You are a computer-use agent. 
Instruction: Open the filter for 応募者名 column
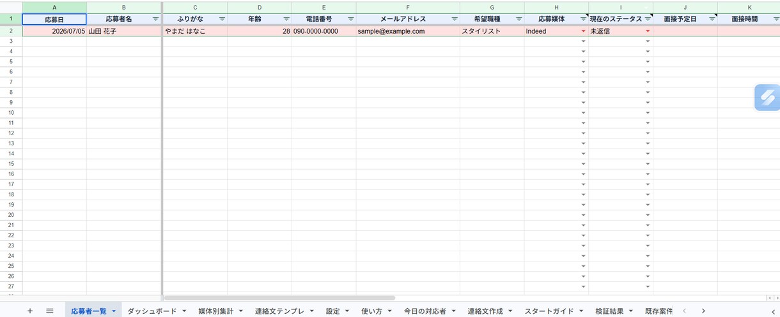tap(155, 19)
